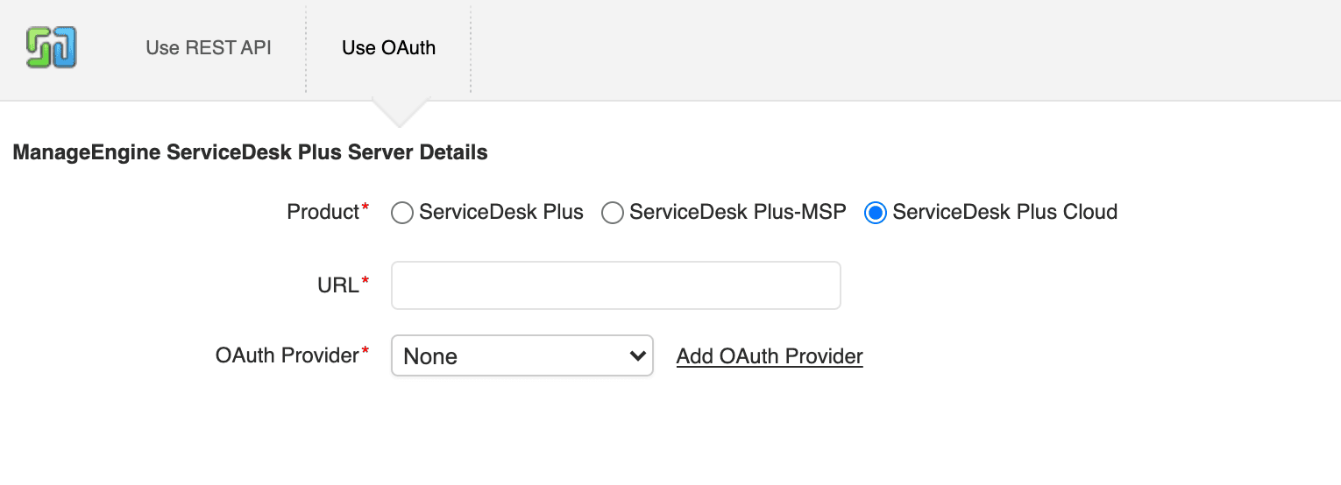1341x485 pixels.
Task: Click the "ServiceDesk Plus" option label text
Action: click(501, 212)
